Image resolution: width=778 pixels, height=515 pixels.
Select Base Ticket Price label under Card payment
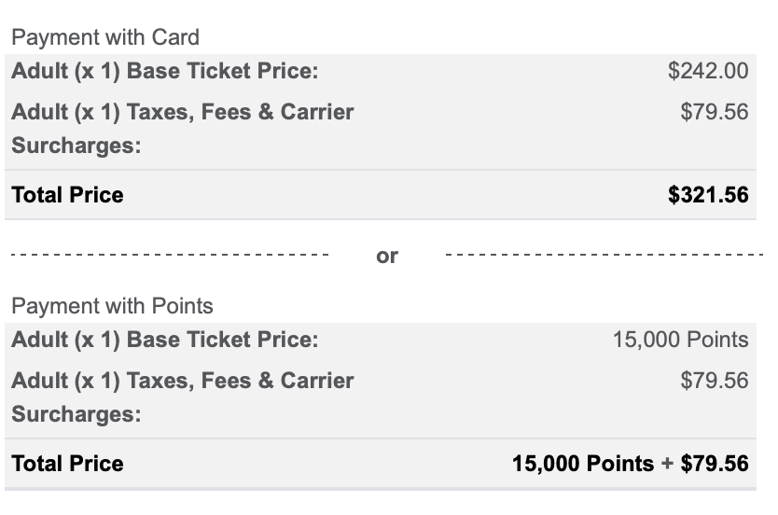coord(222,71)
